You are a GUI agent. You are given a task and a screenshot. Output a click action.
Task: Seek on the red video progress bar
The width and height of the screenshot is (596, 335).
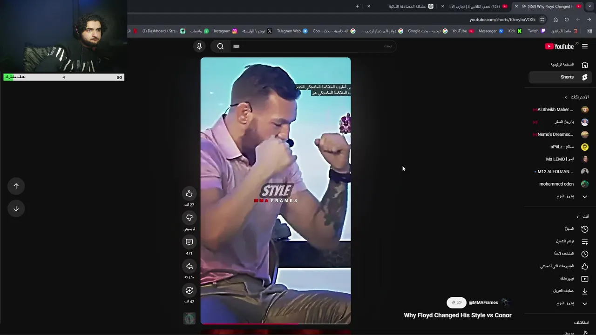(x=276, y=323)
